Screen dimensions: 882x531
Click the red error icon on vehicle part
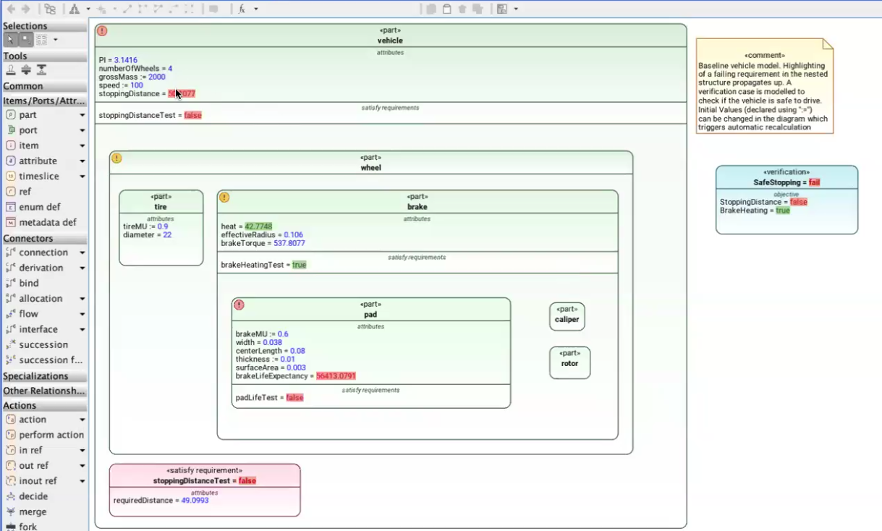coord(102,31)
